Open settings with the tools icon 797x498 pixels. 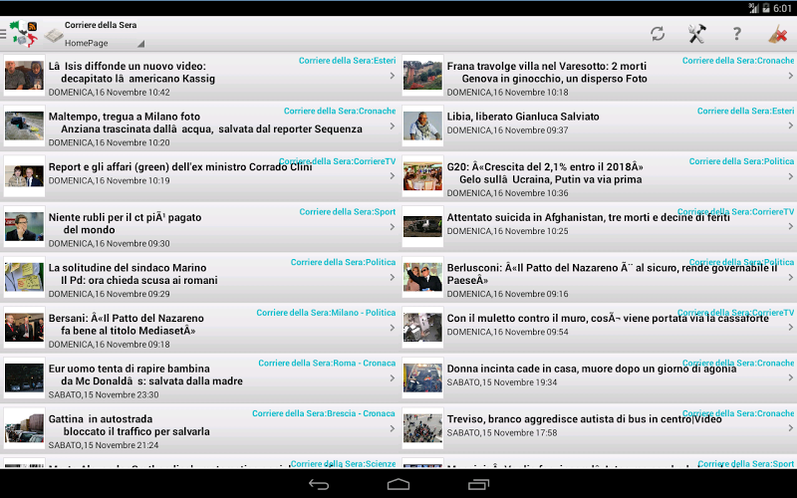696,34
